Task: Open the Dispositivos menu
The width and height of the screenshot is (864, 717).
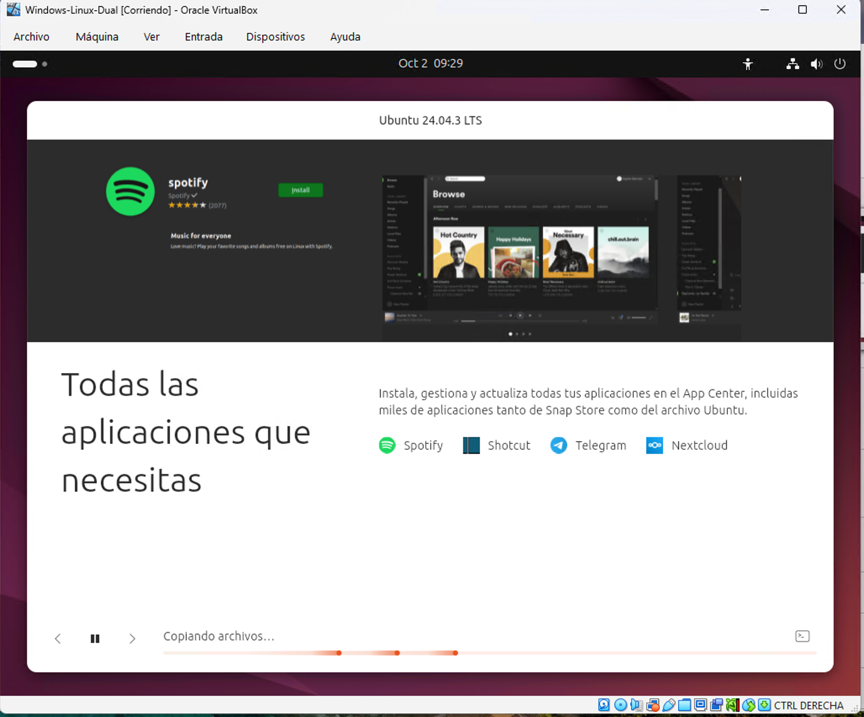Action: [276, 37]
